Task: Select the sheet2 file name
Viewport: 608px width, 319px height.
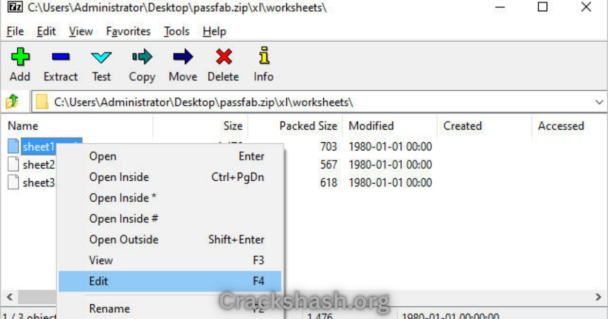Action: point(39,165)
